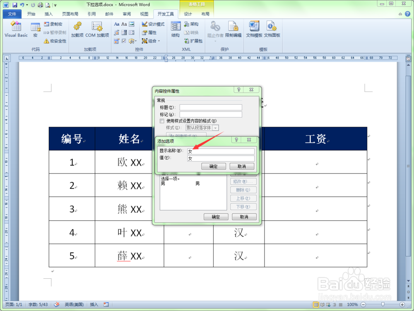Click the 标题 title input field

211,107
